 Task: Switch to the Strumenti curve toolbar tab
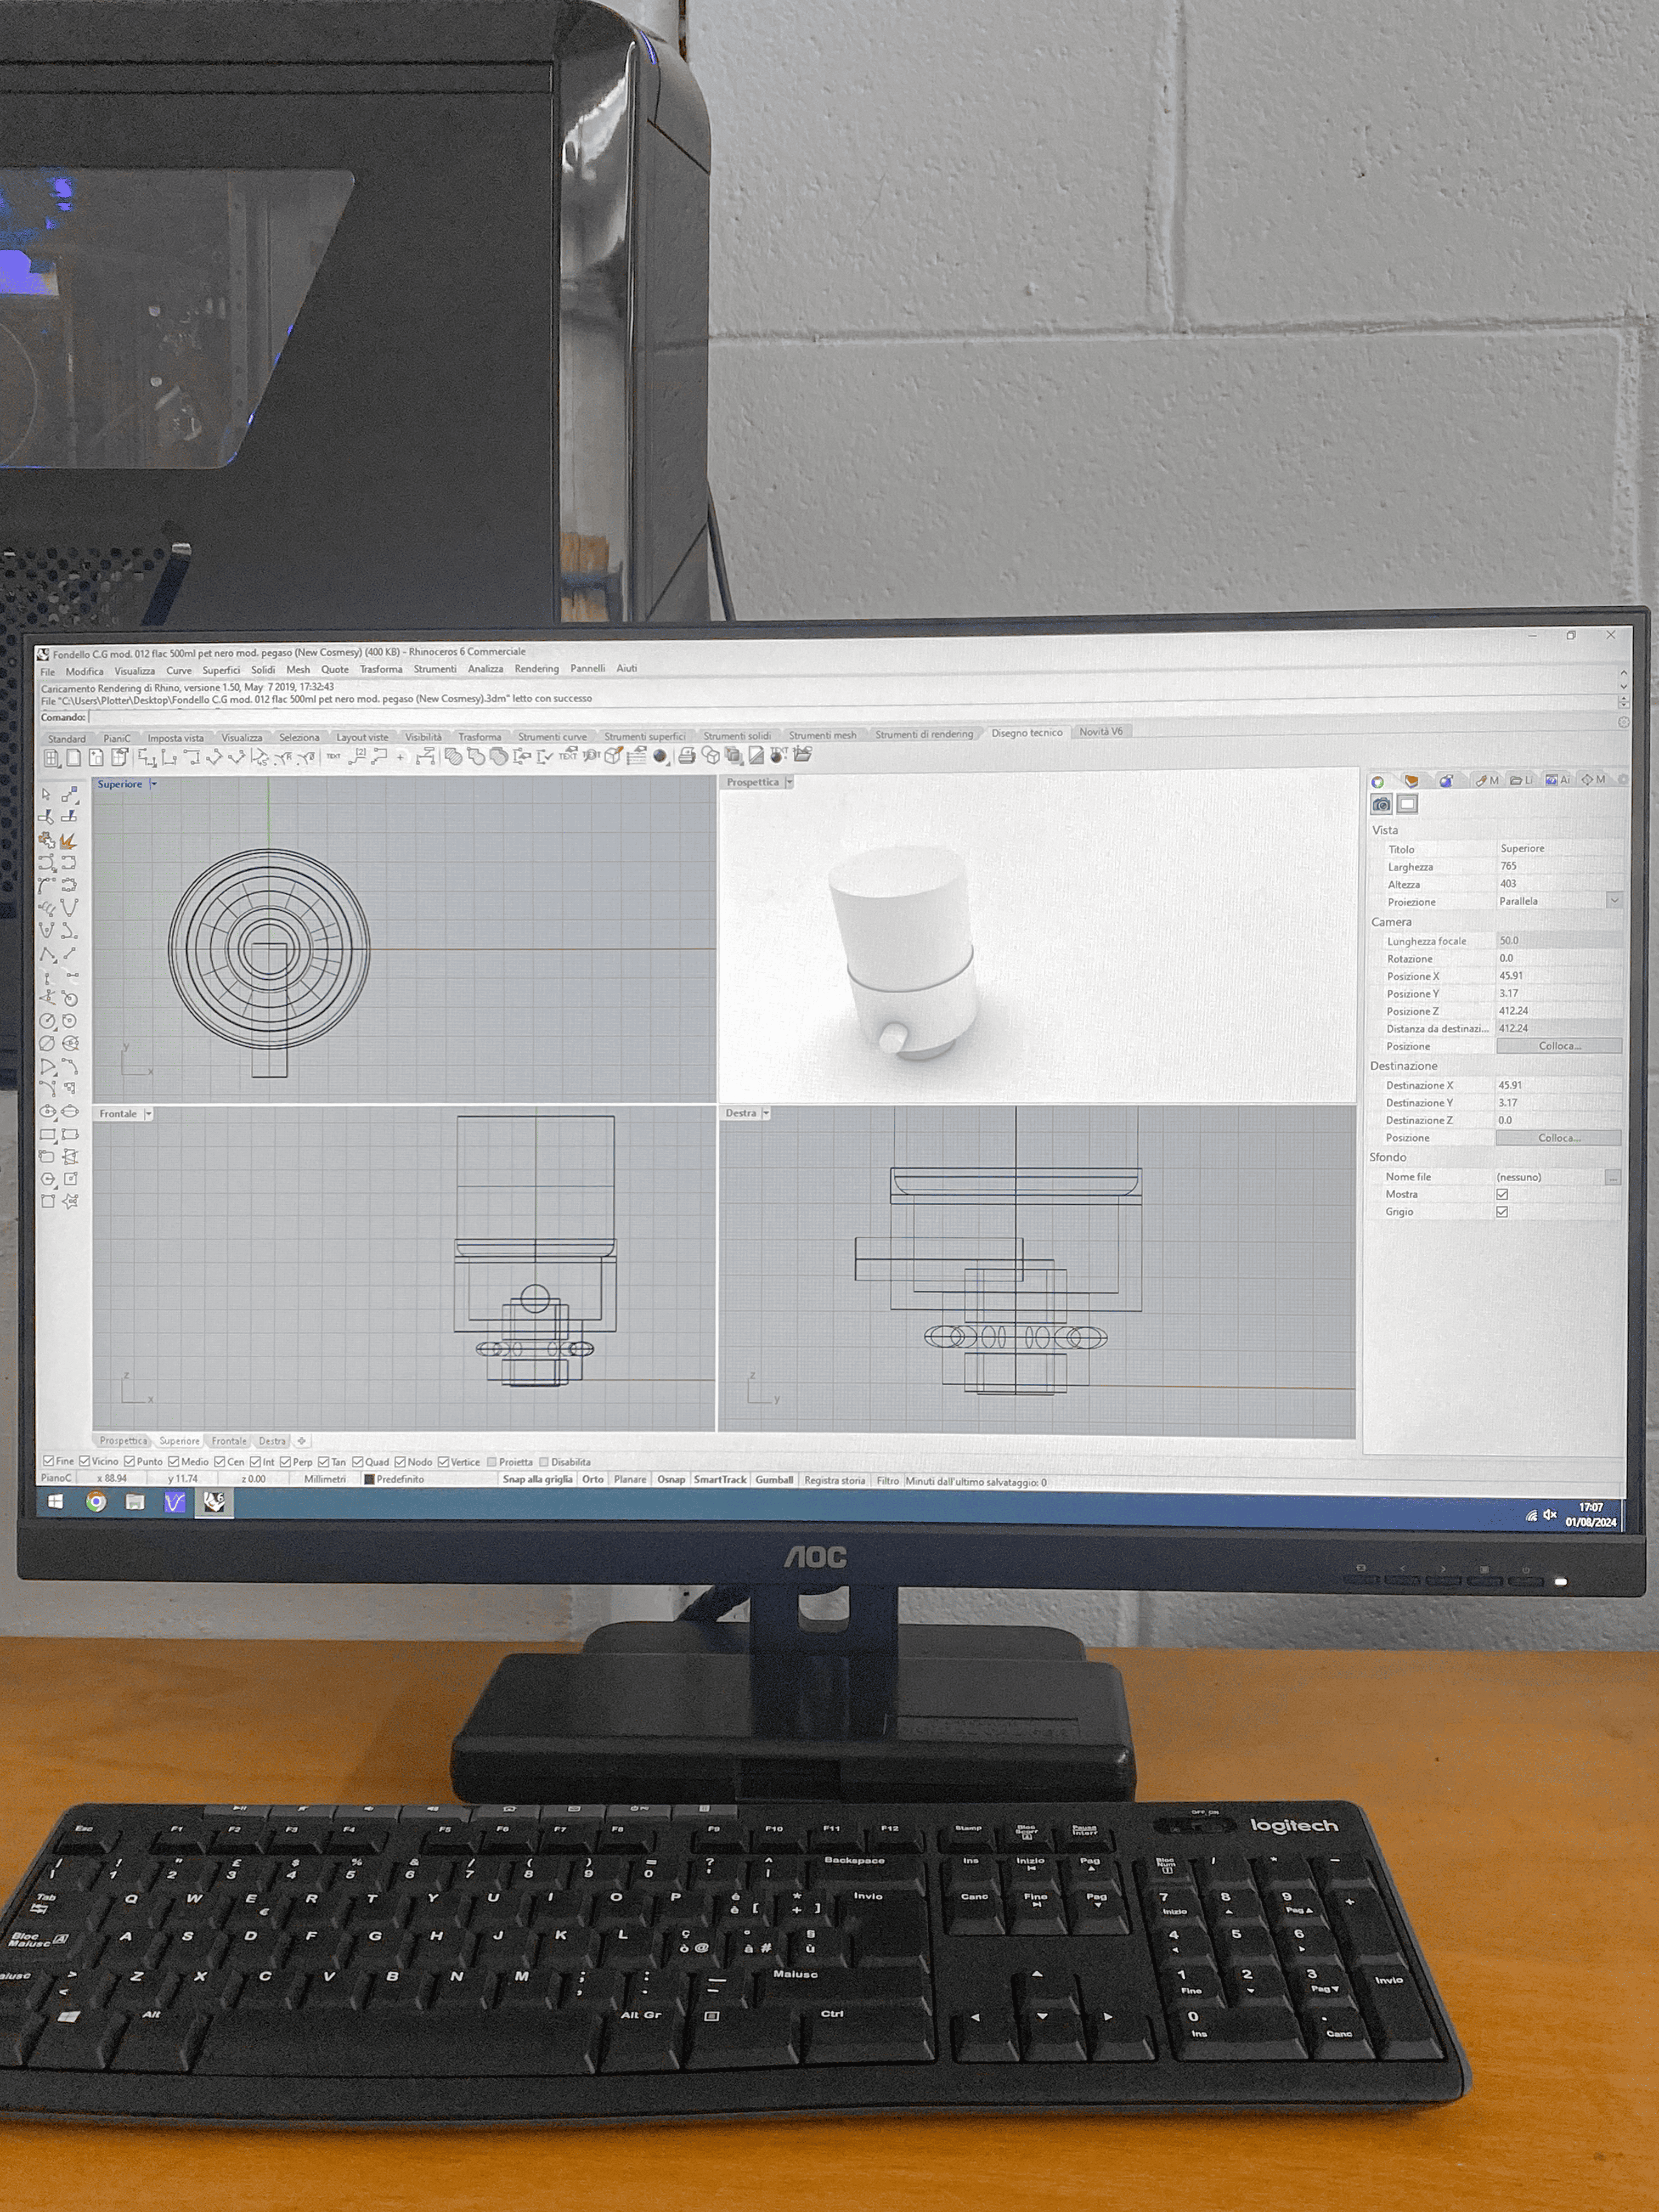(x=552, y=736)
